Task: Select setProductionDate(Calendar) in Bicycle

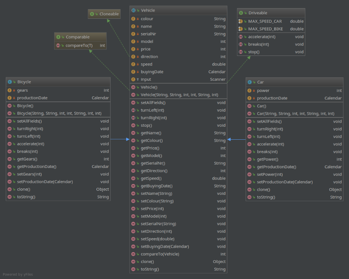Action: coord(58,182)
